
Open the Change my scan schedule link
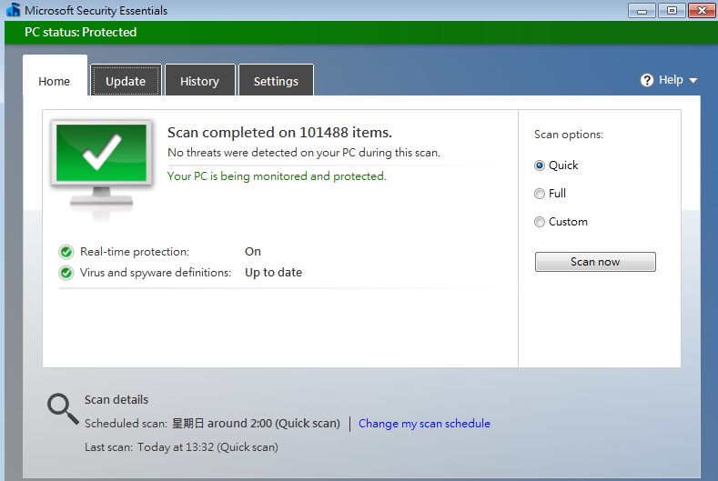pos(424,424)
